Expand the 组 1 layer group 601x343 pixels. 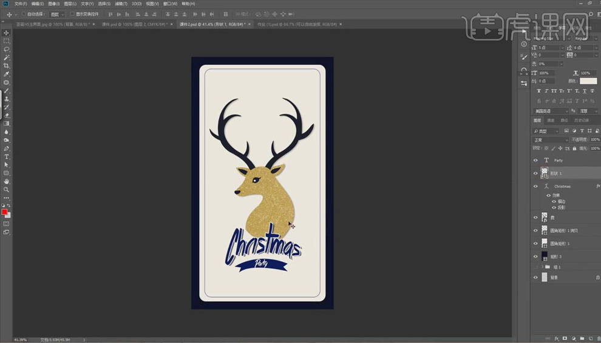click(542, 267)
